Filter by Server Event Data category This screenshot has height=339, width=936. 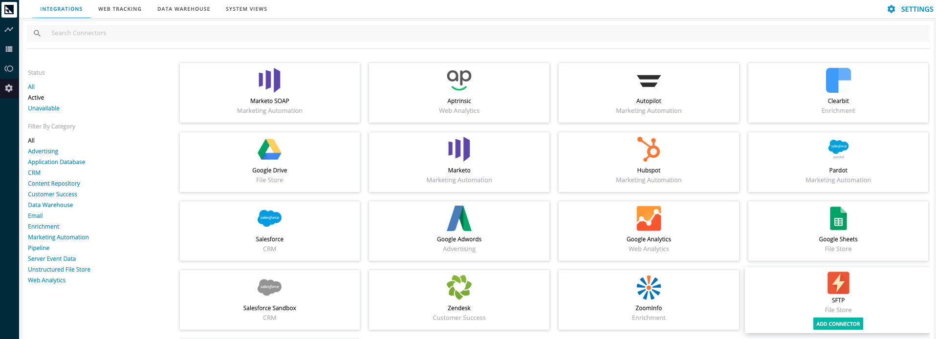pyautogui.click(x=52, y=259)
